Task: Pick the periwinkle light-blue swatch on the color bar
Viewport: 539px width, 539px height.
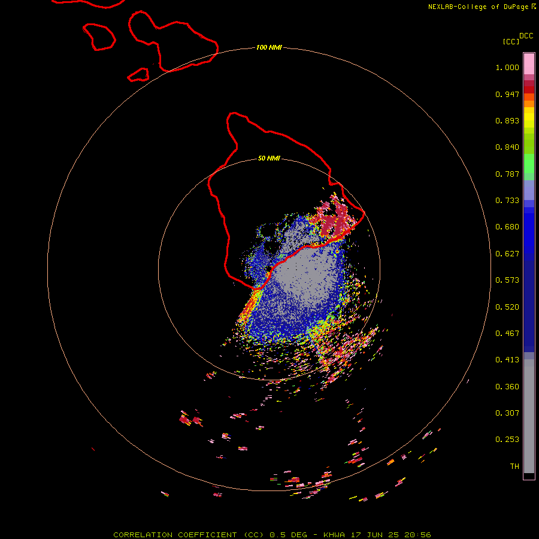Action: click(x=529, y=190)
